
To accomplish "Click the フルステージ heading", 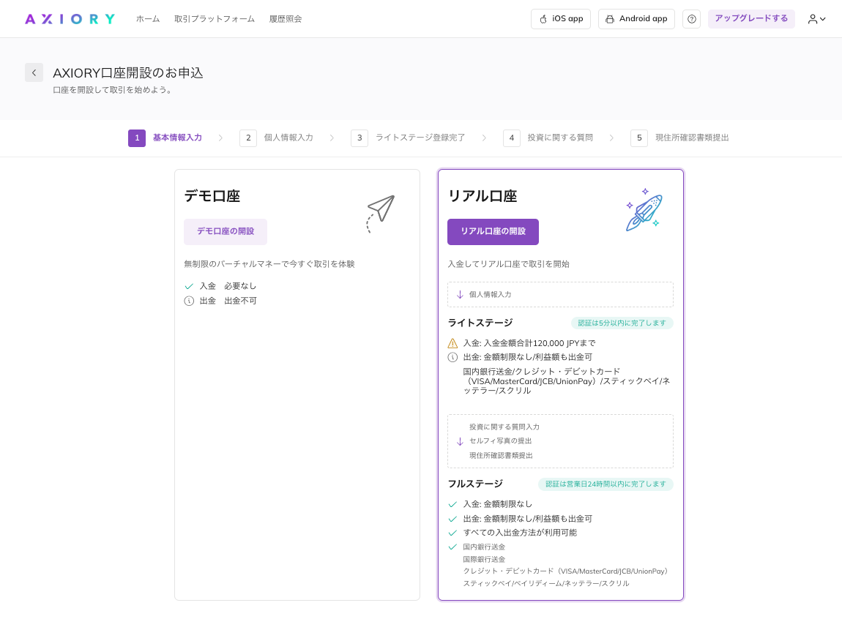I will tap(475, 484).
